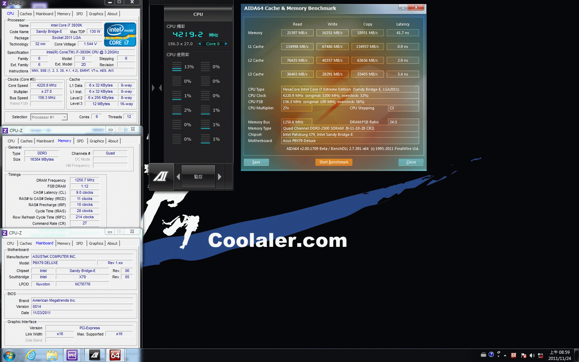Click the AI Suite II logo button

161,177
